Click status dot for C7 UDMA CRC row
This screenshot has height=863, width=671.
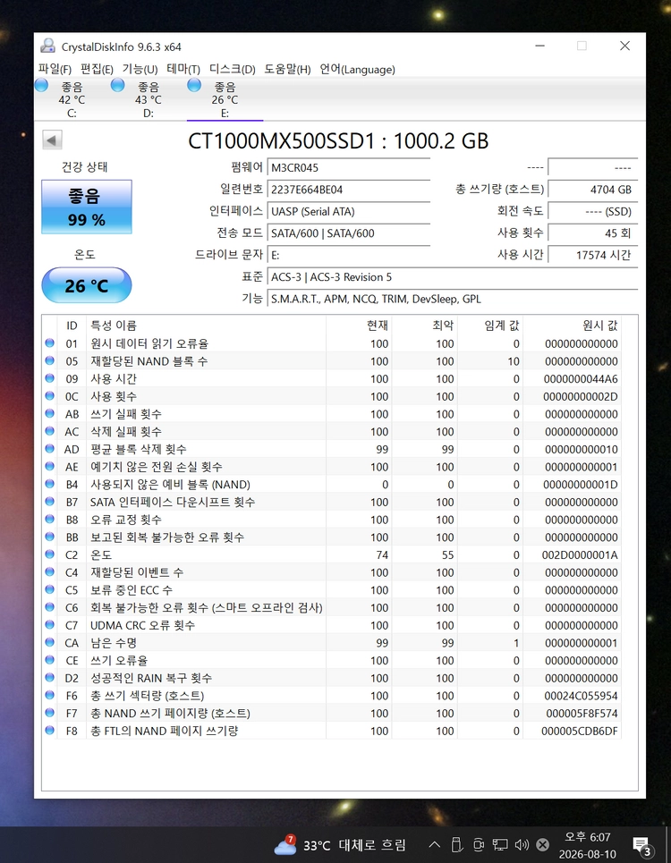[49, 625]
